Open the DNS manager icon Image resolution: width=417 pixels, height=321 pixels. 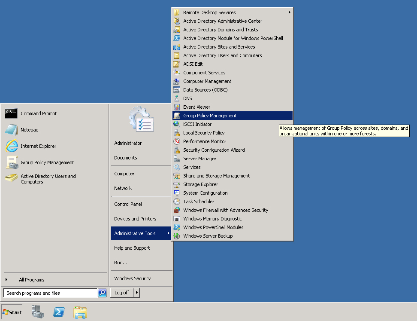click(176, 98)
